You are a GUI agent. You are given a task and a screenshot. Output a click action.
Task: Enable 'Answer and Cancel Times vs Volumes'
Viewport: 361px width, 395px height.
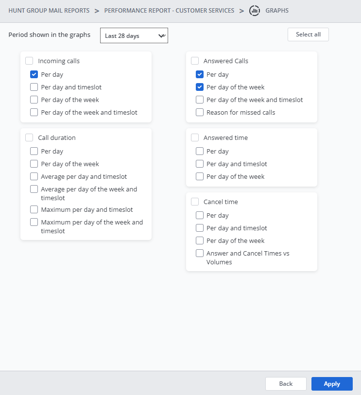200,254
